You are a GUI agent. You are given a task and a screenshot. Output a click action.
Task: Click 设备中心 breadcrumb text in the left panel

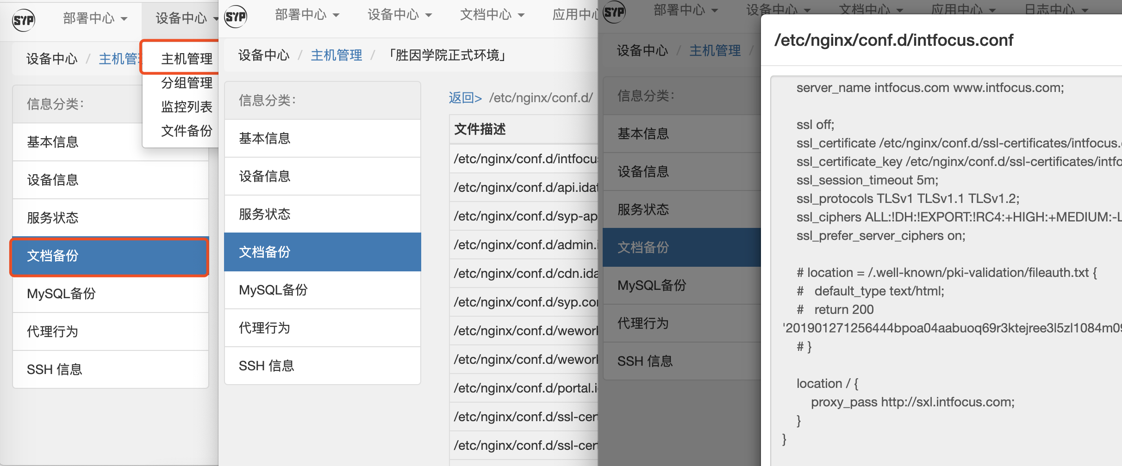pyautogui.click(x=52, y=59)
